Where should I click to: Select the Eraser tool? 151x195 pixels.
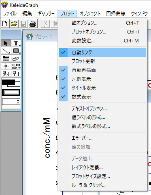coord(16,59)
